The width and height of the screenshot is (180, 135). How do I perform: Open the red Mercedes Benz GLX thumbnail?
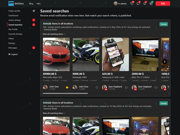(56, 54)
